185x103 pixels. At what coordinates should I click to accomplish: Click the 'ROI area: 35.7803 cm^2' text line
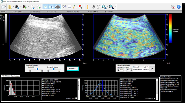tap(129, 95)
